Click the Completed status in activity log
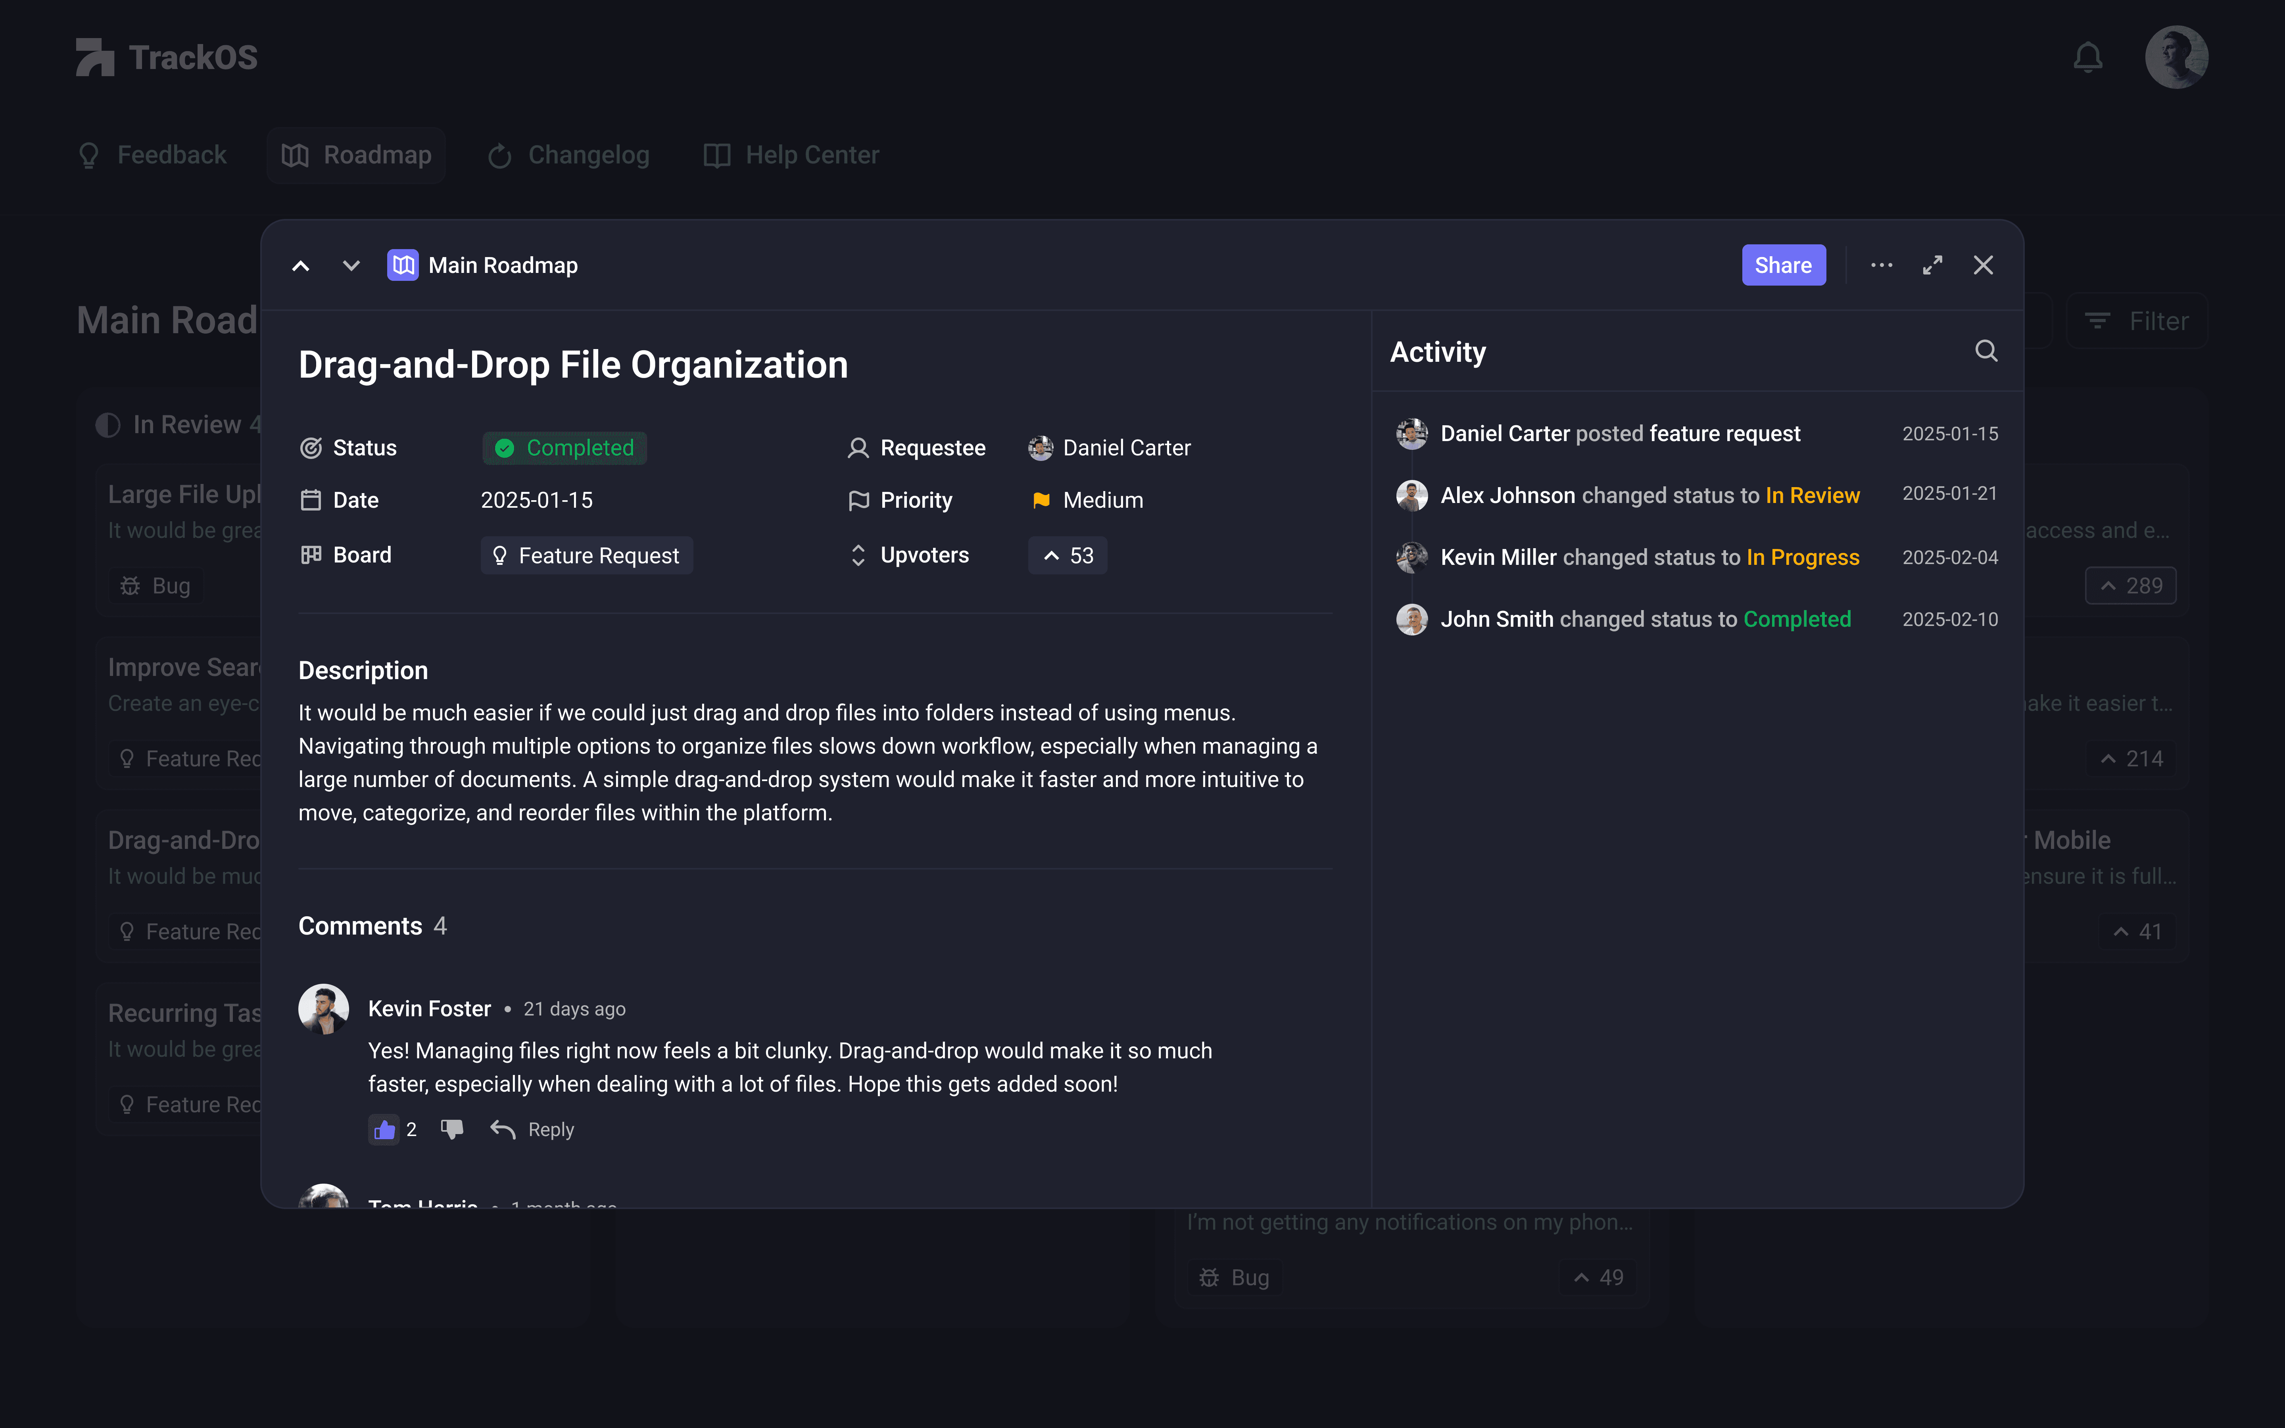The image size is (2285, 1428). 1797,620
